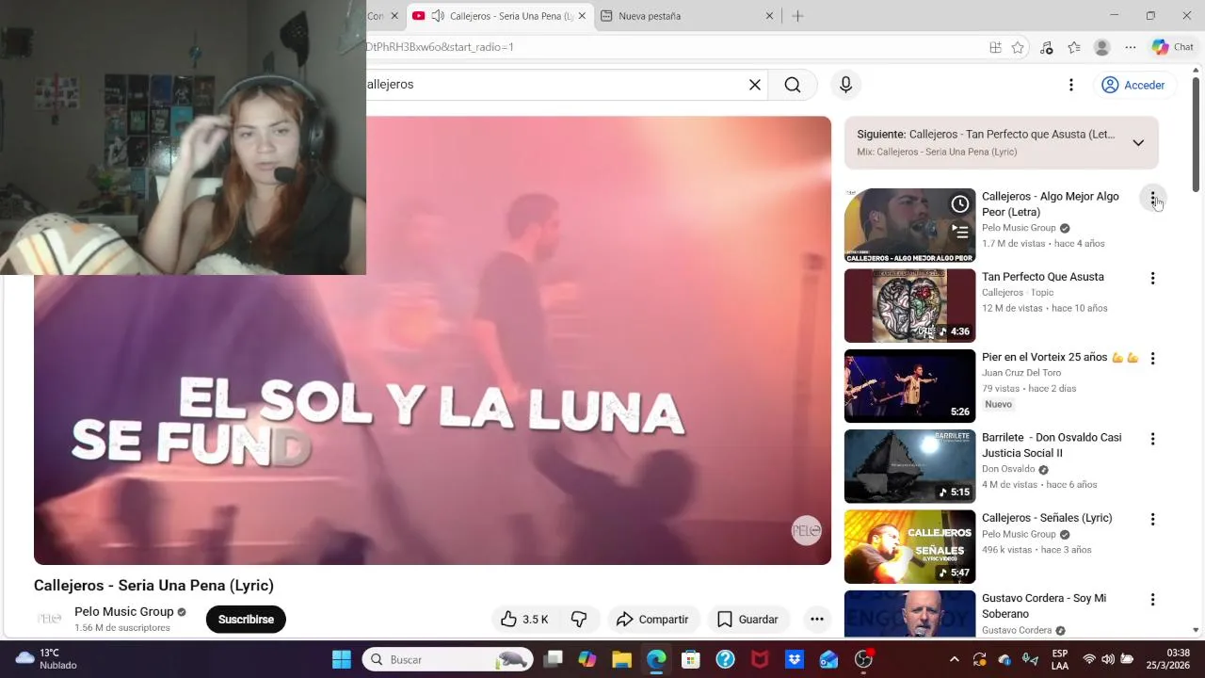The image size is (1205, 678).
Task: Open Edge Settings and more ellipsis
Action: 1131,47
